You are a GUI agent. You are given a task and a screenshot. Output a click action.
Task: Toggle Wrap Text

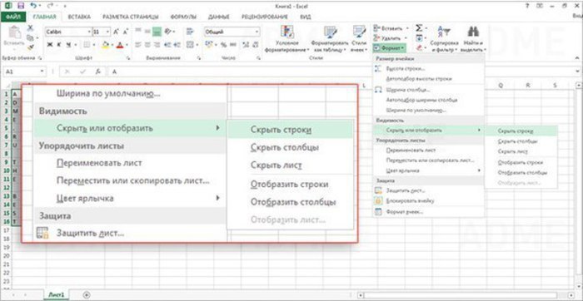coord(190,32)
